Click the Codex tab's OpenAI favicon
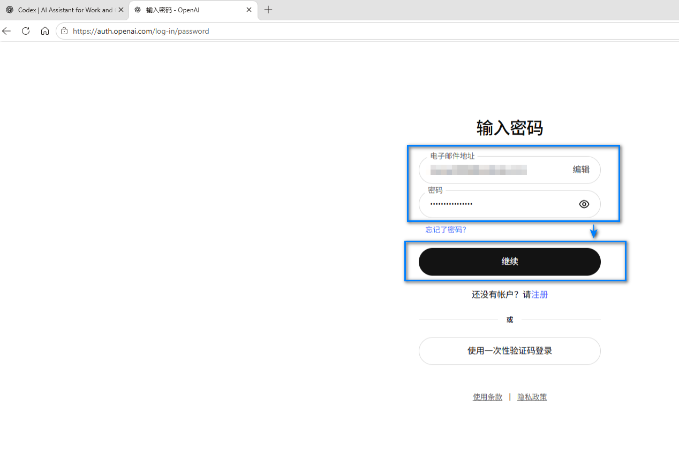 coord(10,10)
